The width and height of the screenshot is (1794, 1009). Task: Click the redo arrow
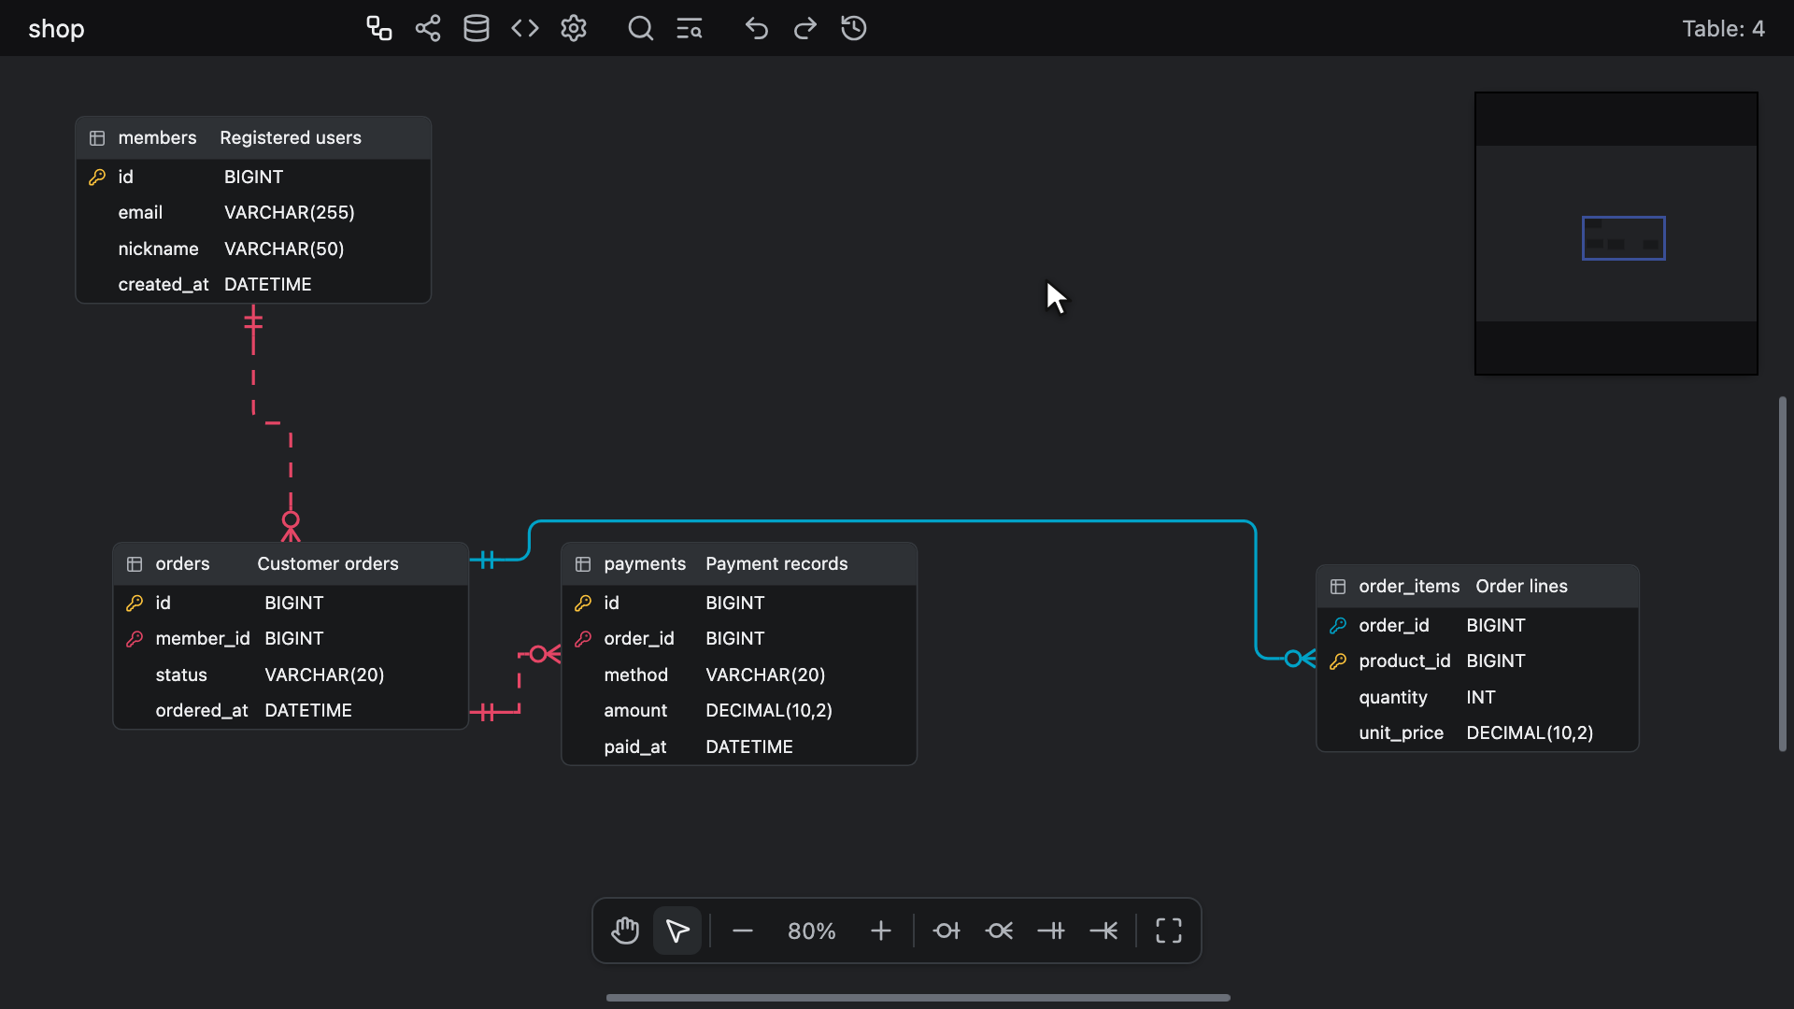point(805,28)
